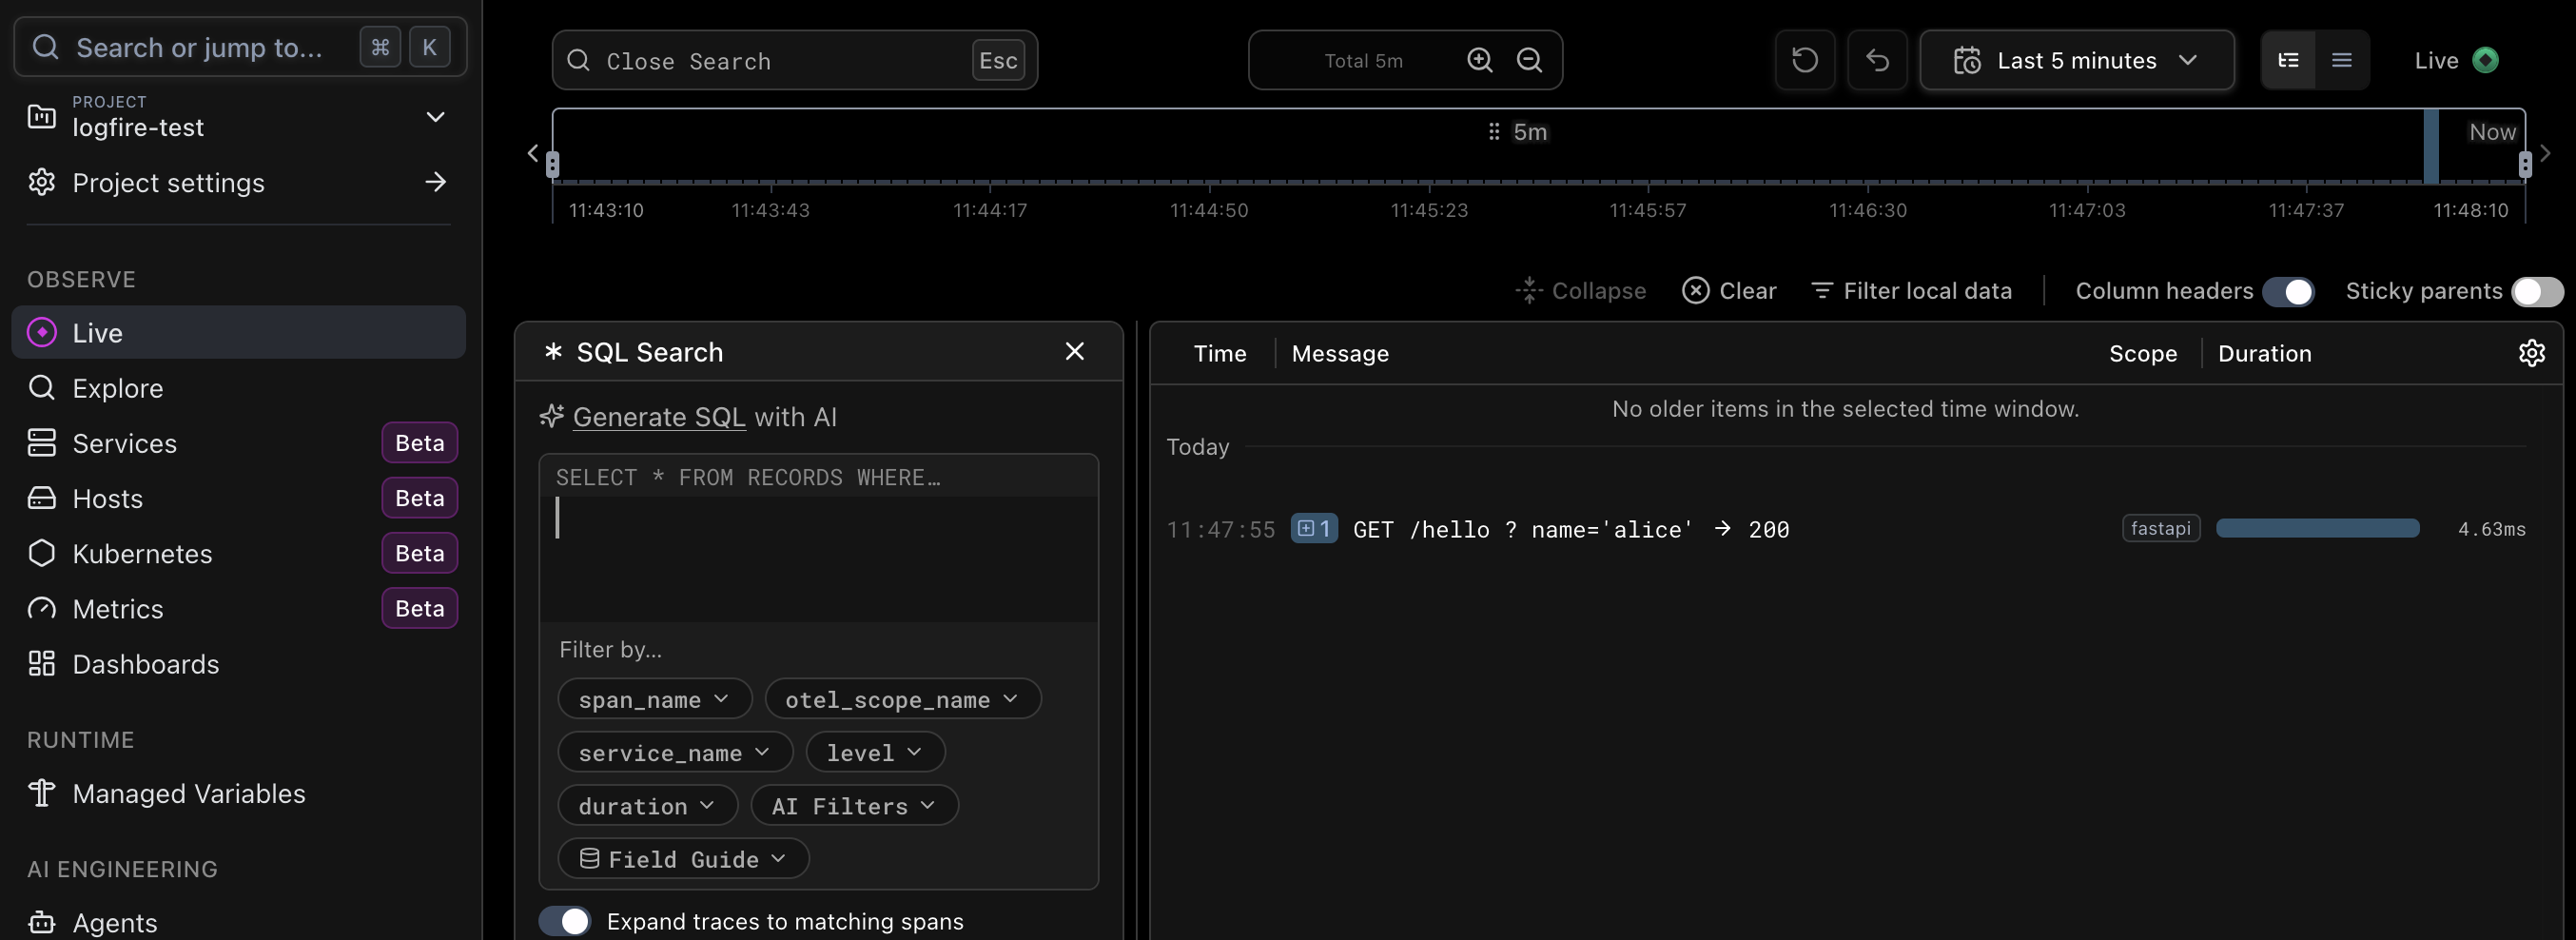2576x940 pixels.
Task: Open level filter dropdown
Action: 875,752
